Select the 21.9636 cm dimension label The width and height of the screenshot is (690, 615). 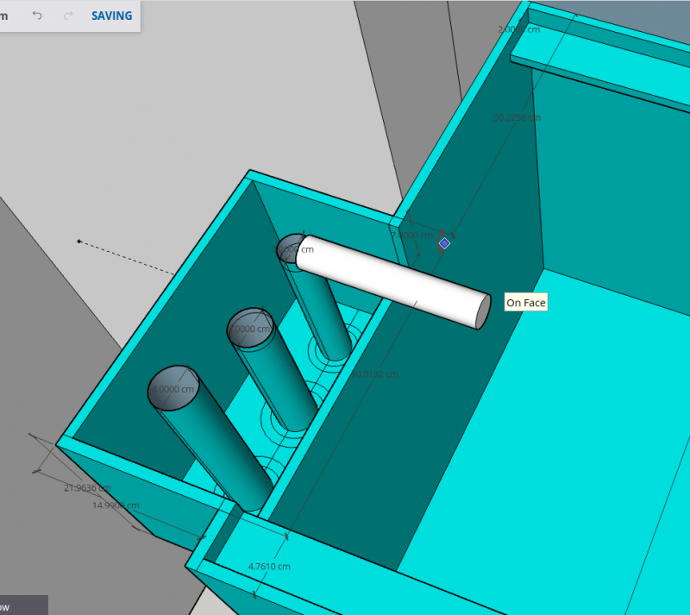click(87, 488)
